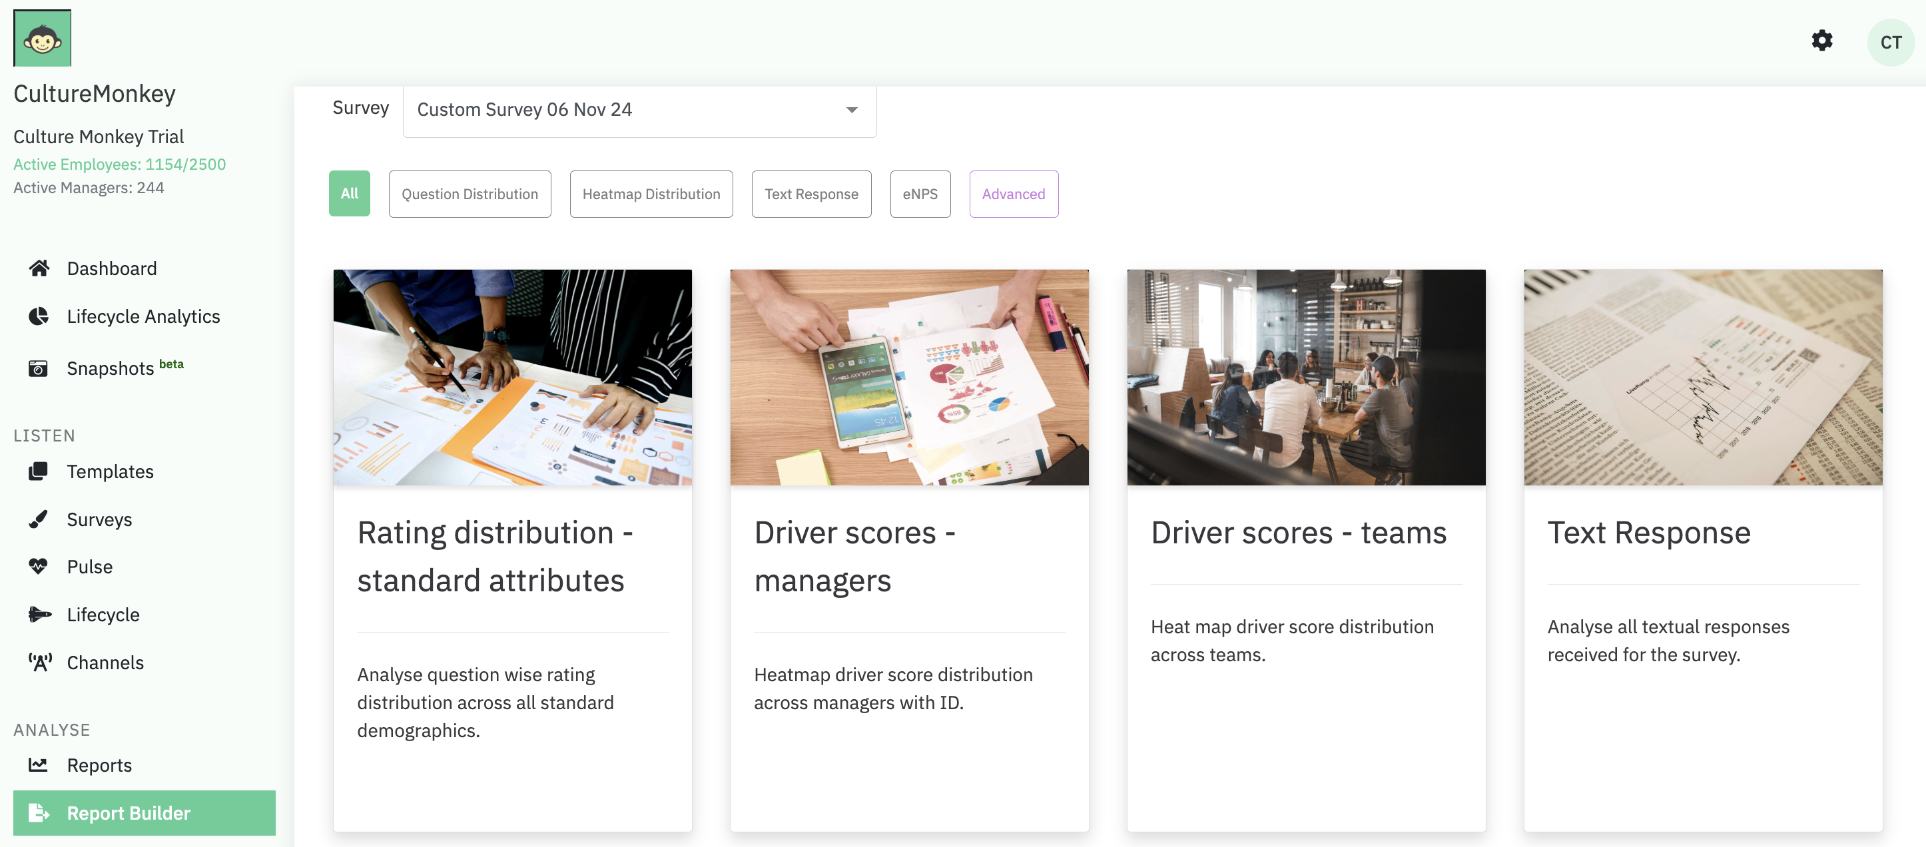This screenshot has height=847, width=1926.
Task: Click 'Analyse all textual responses' description
Action: click(1668, 641)
